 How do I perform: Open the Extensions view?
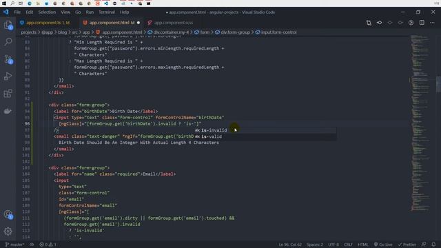(8, 94)
